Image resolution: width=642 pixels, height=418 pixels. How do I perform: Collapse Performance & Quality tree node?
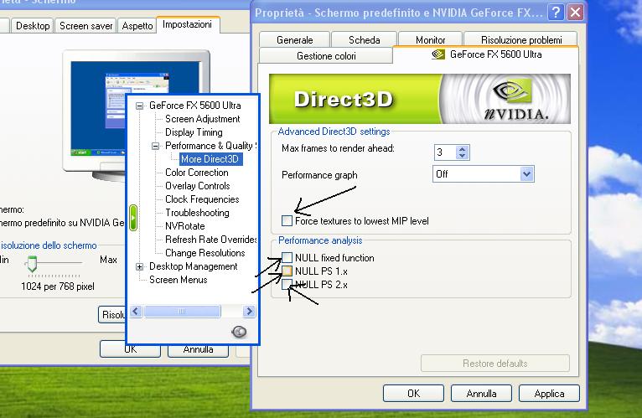(x=155, y=146)
